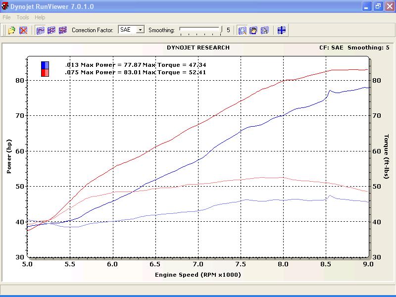Viewport: 396px width, 297px height.
Task: Click the red run color swatch in legend
Action: click(45, 73)
